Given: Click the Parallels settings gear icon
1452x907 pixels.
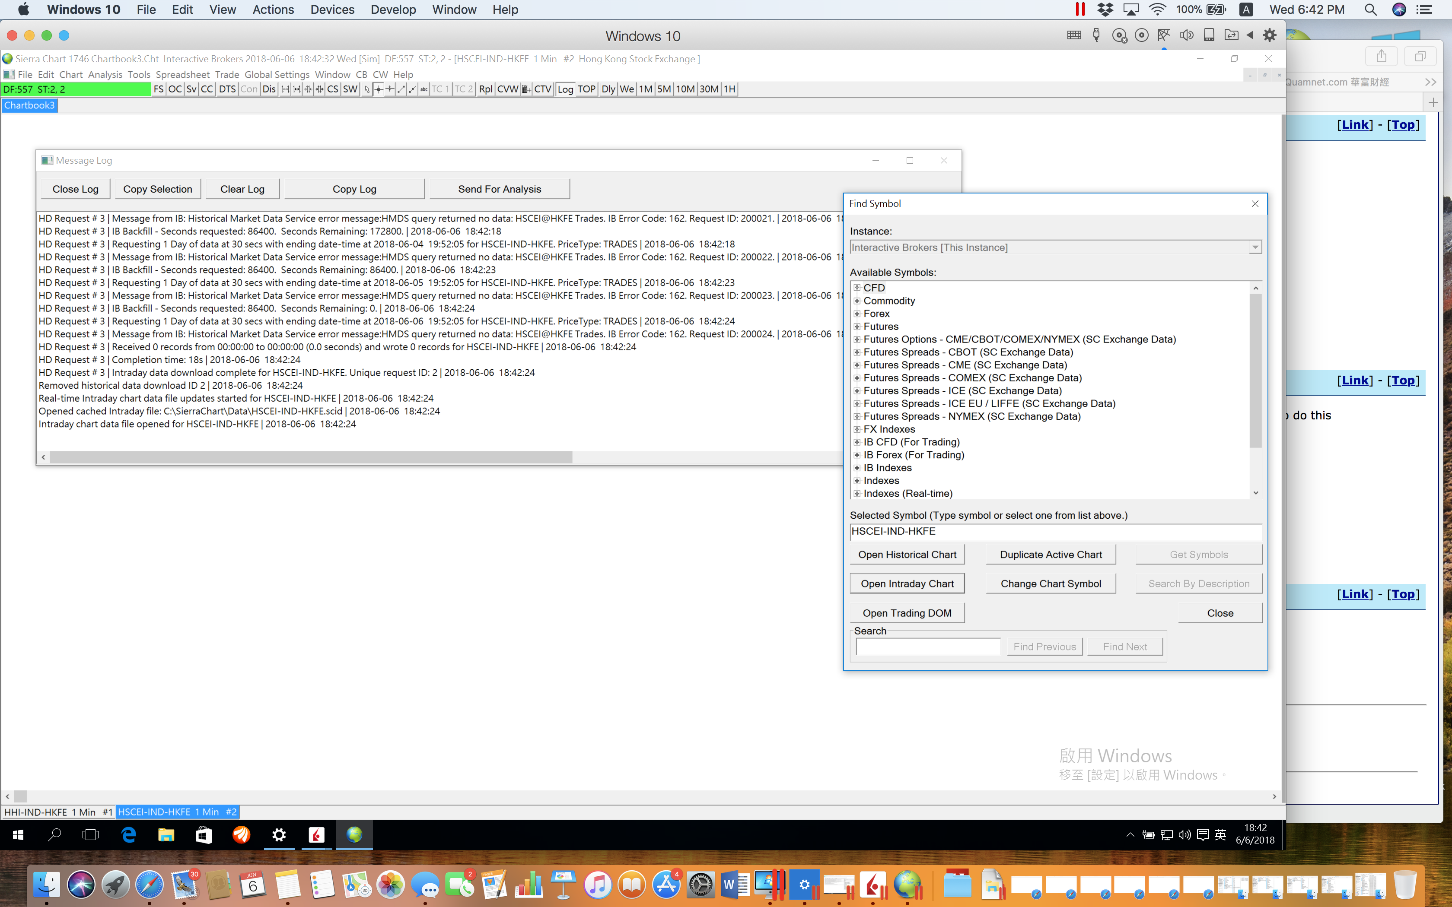Looking at the screenshot, I should [1269, 35].
